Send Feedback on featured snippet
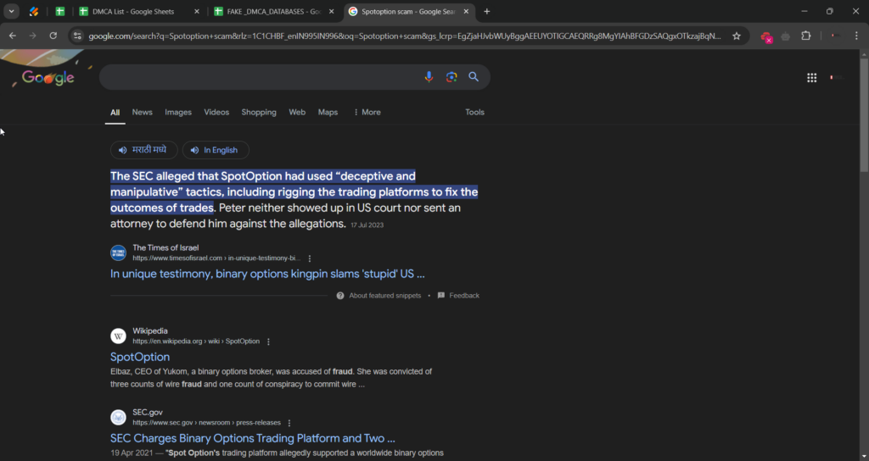Viewport: 869px width, 461px height. tap(458, 296)
